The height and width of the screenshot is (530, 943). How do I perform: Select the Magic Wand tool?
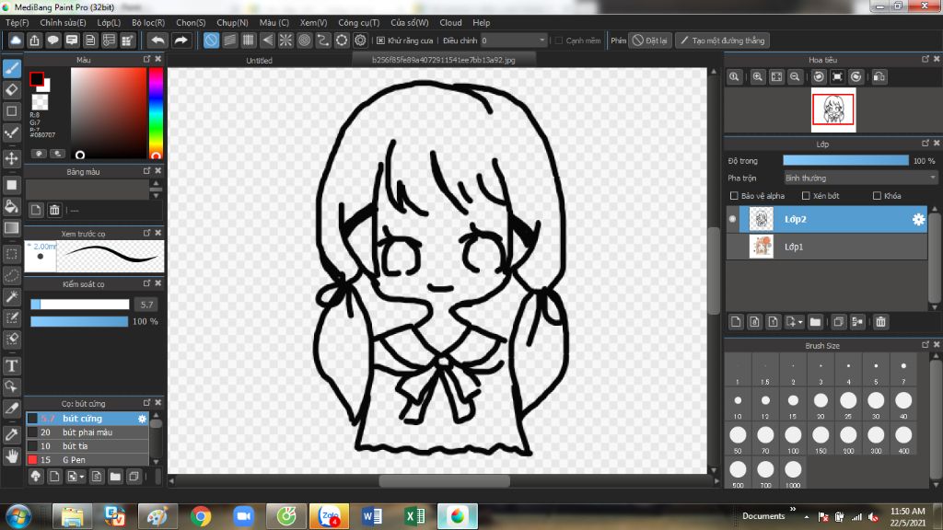tap(11, 297)
